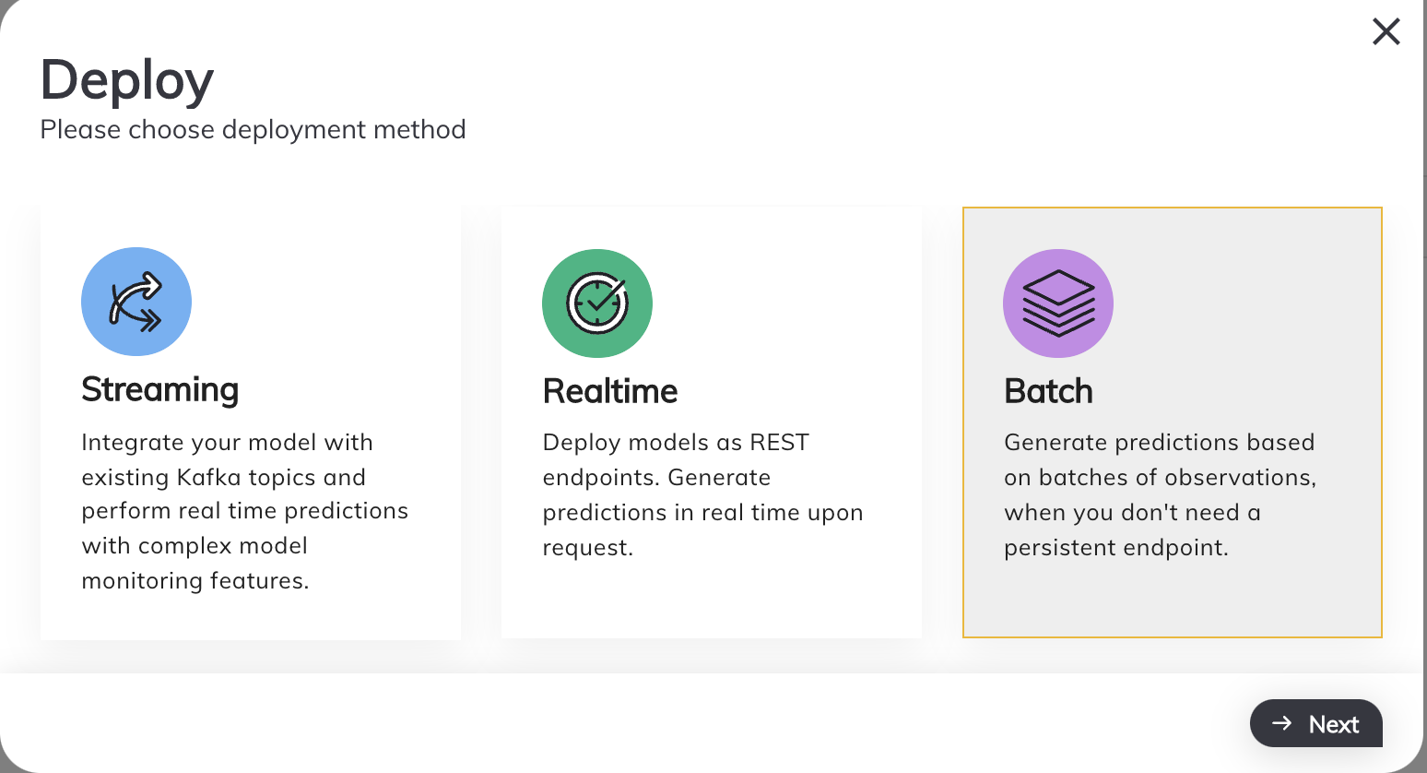Click the Deploy dialog title
Viewport: 1427px width, 773px height.
point(127,79)
